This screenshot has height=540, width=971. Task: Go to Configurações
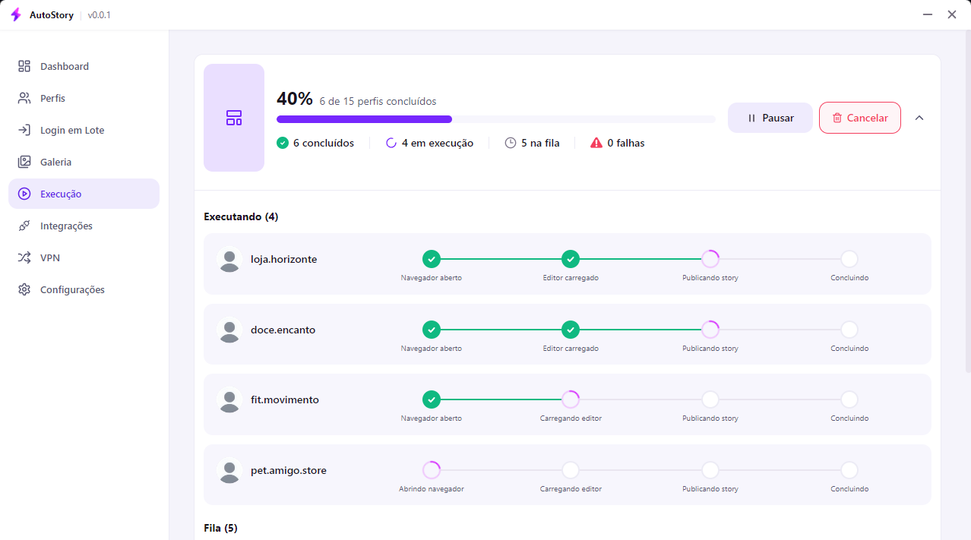[84, 289]
